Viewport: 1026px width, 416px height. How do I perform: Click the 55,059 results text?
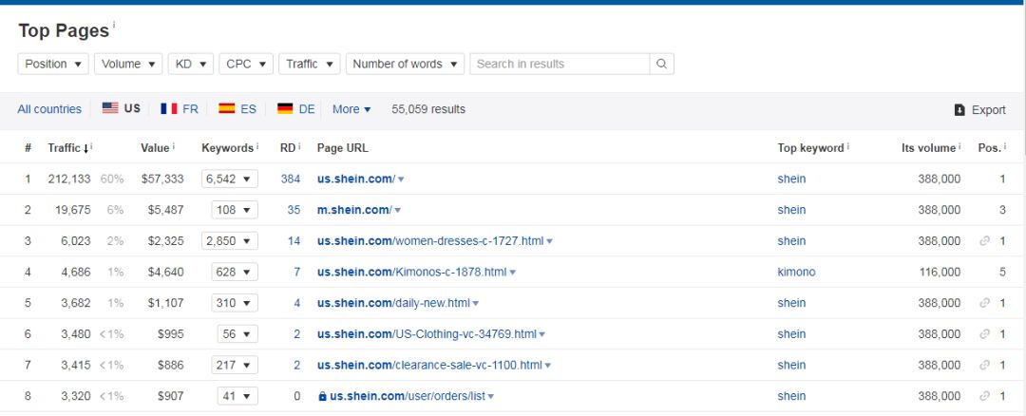coord(428,109)
